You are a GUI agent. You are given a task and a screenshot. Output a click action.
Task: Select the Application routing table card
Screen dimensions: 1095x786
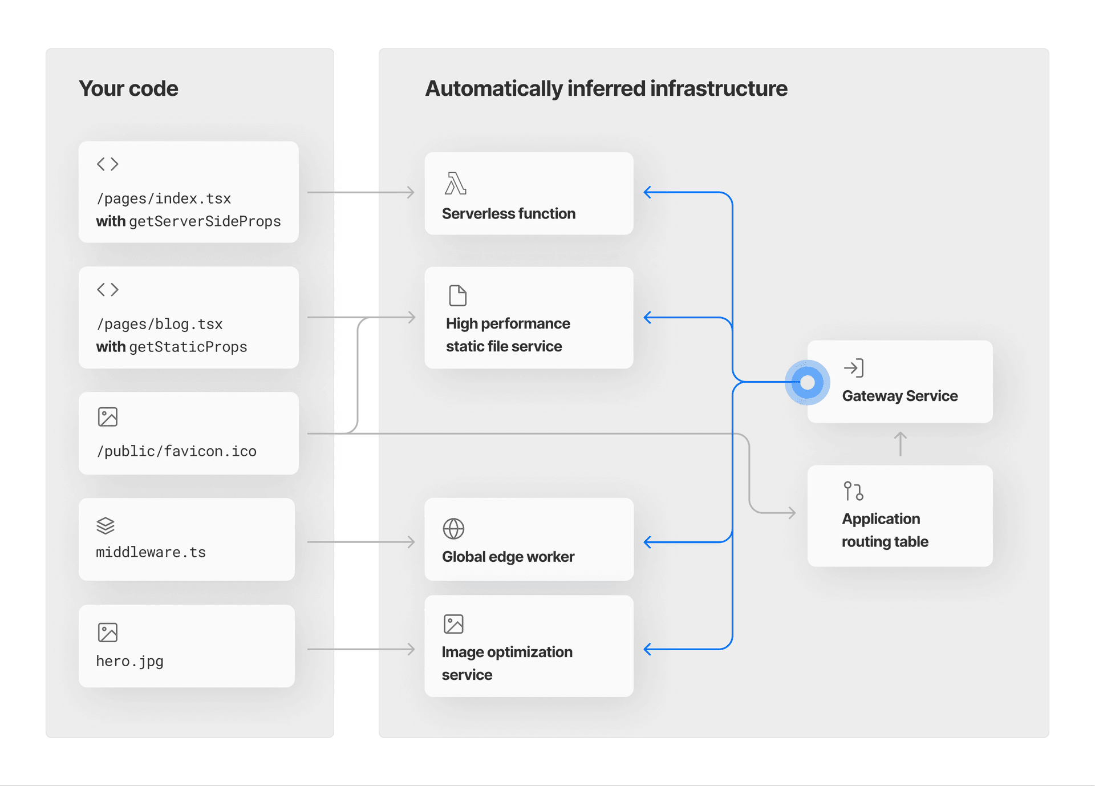click(900, 516)
